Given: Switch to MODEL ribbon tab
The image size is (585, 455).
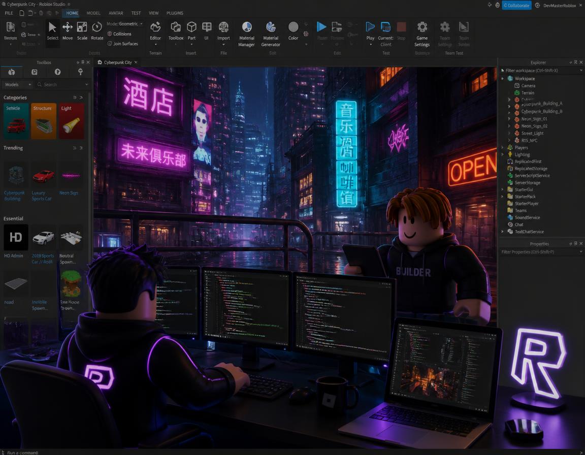Looking at the screenshot, I should pyautogui.click(x=93, y=13).
